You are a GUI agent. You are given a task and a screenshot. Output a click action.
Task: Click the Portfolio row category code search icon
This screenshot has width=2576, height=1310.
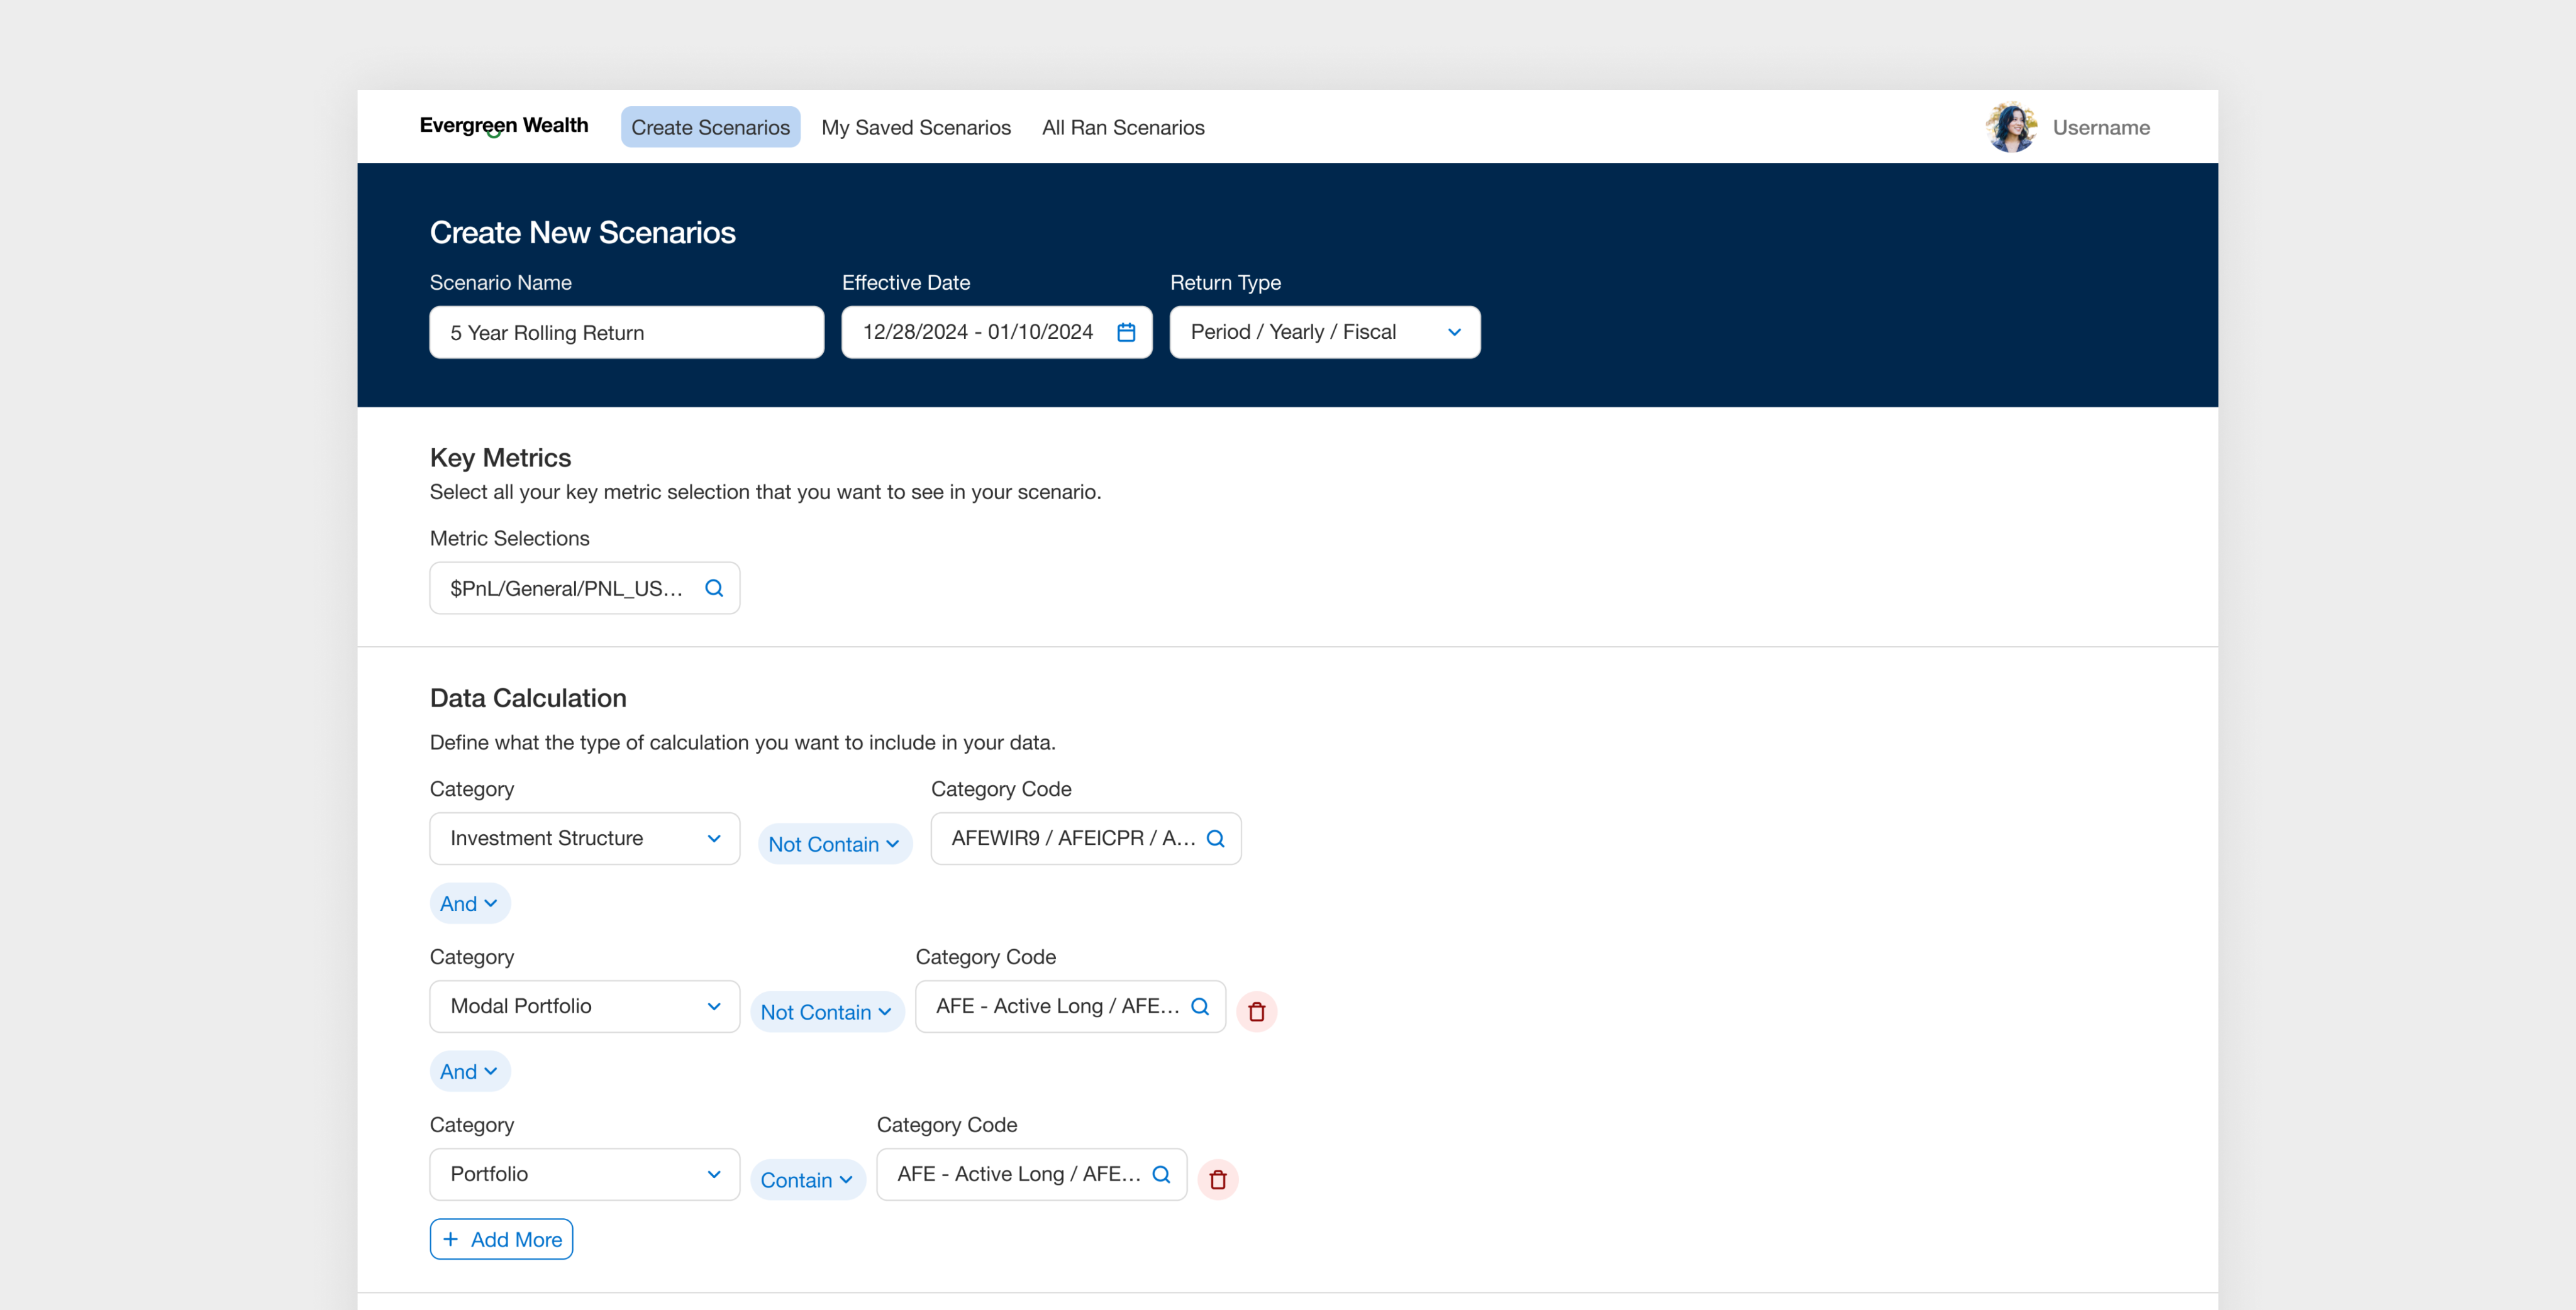[x=1161, y=1174]
